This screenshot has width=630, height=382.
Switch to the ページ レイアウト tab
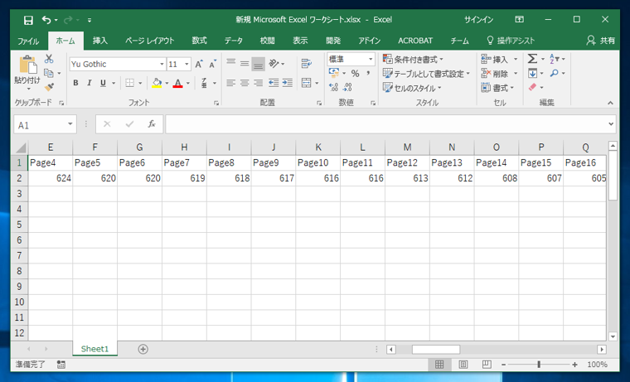point(149,41)
